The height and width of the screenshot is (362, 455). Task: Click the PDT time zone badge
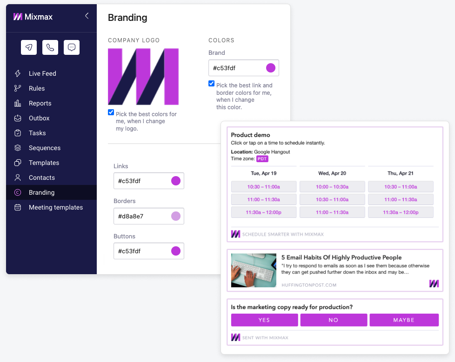(x=262, y=159)
